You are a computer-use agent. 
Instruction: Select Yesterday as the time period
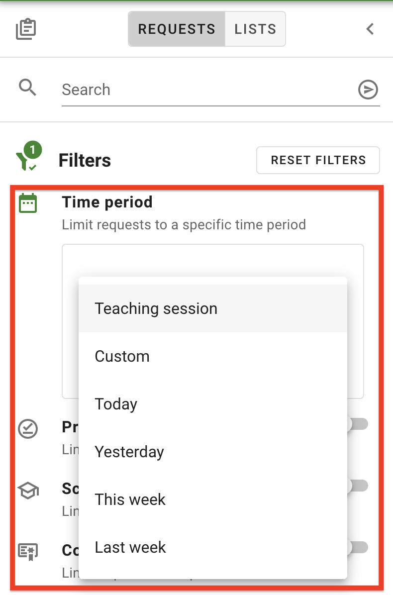(129, 452)
